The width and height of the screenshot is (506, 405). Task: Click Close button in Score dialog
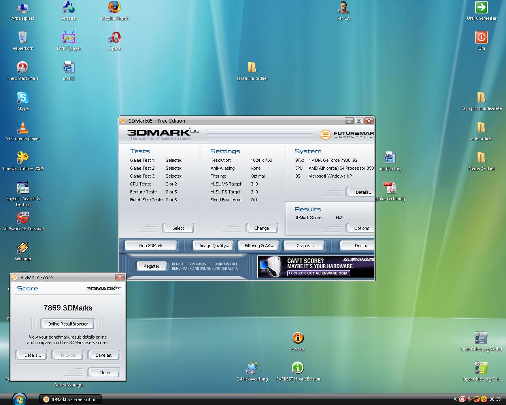tap(104, 373)
